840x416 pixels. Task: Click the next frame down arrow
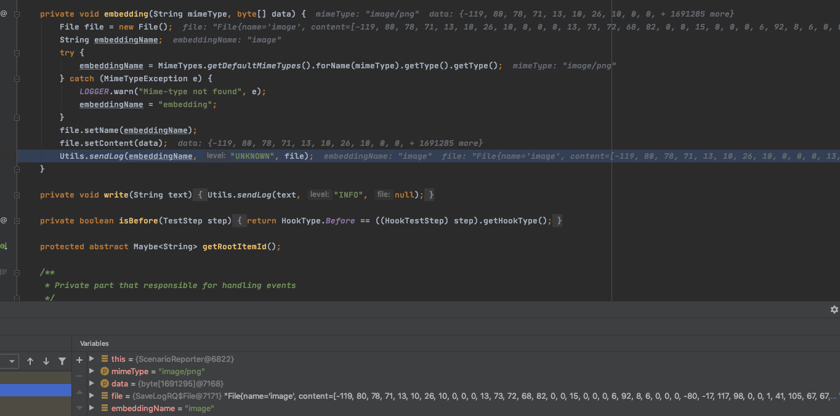pos(46,361)
